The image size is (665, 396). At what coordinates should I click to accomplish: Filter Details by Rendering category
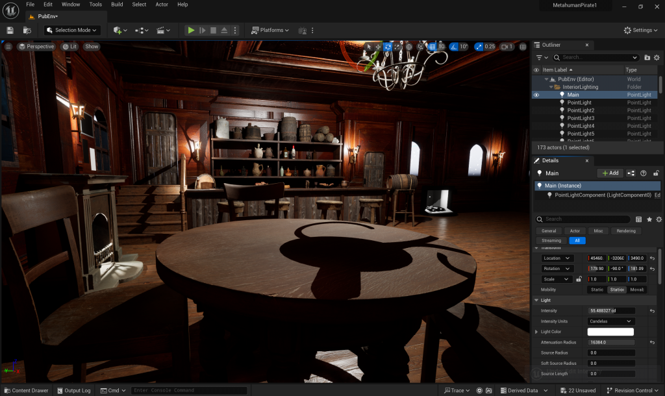[x=626, y=231]
